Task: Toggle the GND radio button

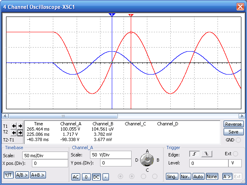Action: [238, 140]
